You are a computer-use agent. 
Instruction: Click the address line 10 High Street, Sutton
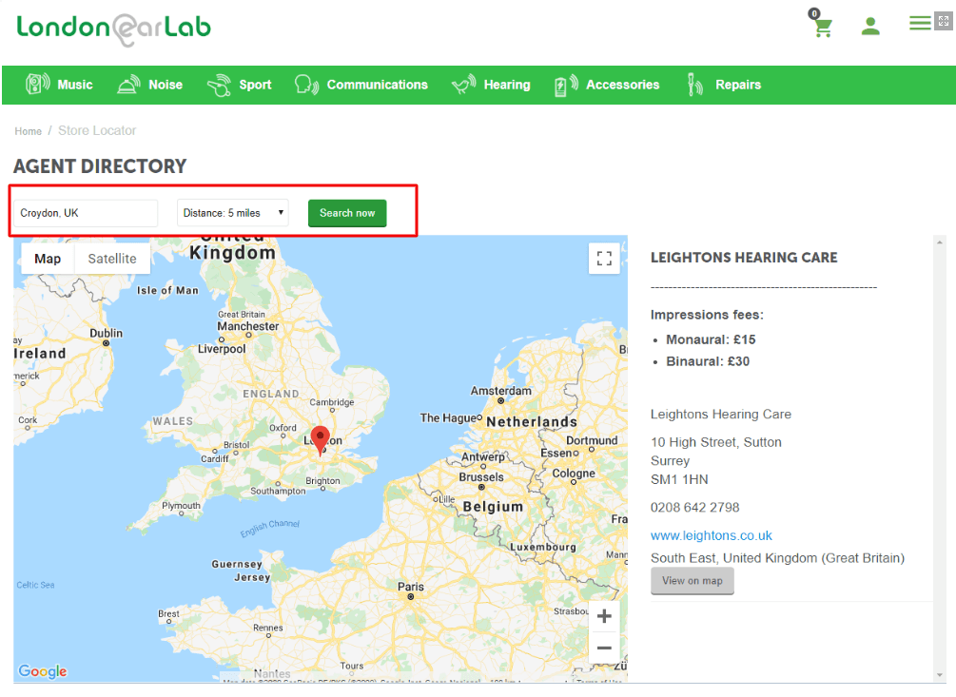(x=716, y=442)
